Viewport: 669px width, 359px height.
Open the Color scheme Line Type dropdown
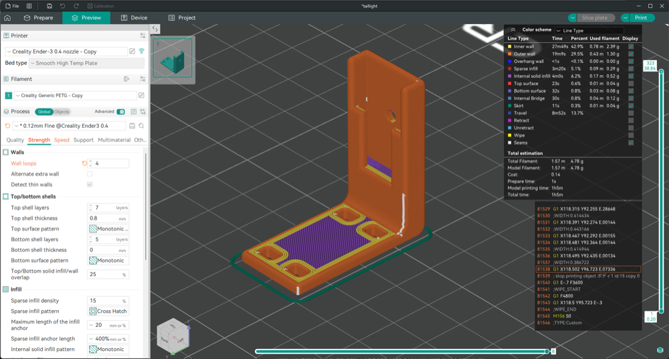coord(589,30)
